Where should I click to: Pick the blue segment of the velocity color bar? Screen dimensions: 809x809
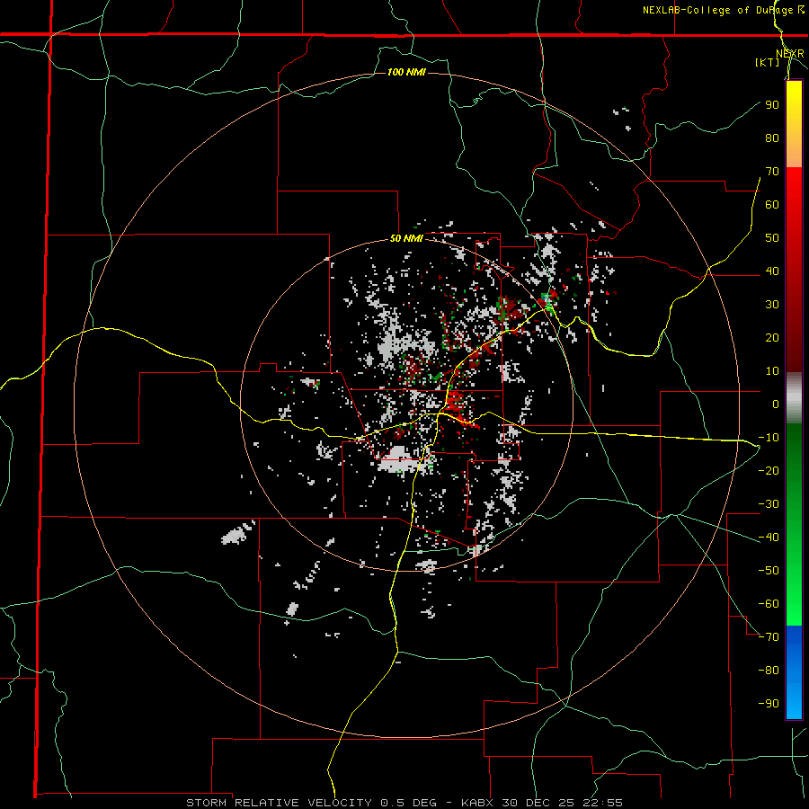click(794, 672)
